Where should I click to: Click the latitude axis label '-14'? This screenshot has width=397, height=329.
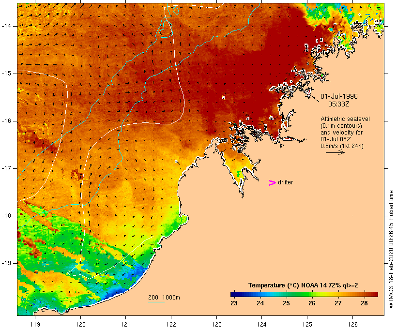point(6,26)
